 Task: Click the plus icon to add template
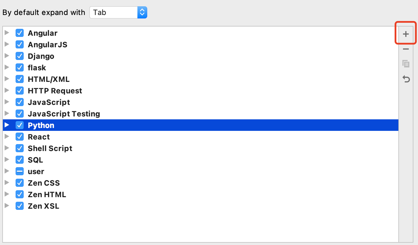point(406,34)
